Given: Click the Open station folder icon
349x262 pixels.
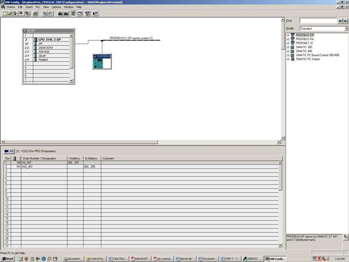Looking at the screenshot, I should pos(10,13).
